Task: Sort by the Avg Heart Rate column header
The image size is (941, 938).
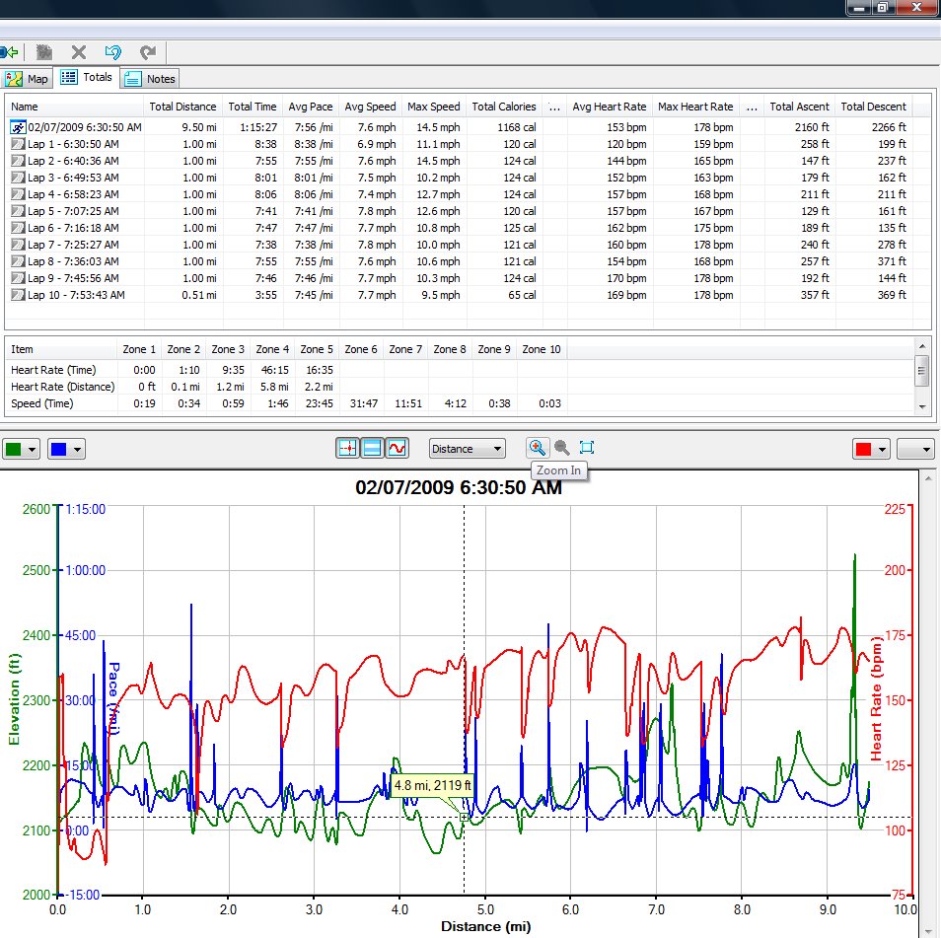Action: click(610, 107)
